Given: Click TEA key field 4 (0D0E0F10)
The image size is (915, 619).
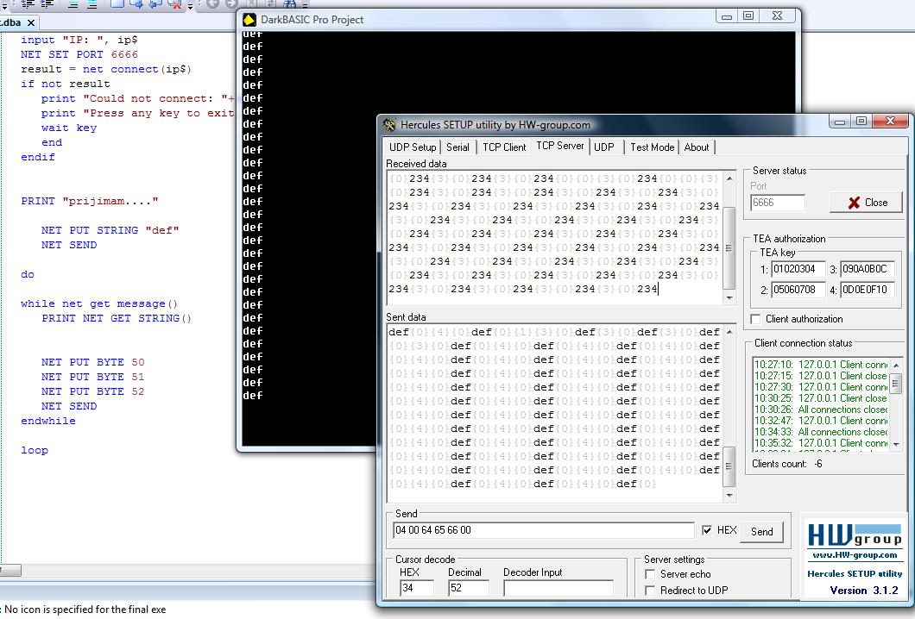Looking at the screenshot, I should [x=868, y=289].
